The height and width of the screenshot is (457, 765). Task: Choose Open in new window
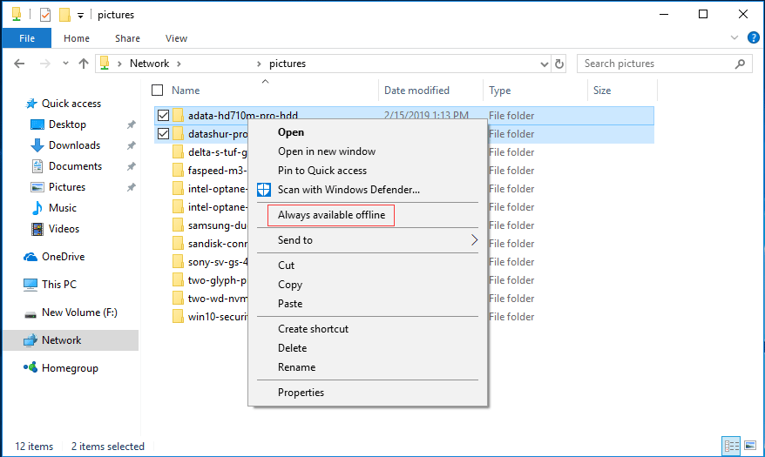(x=327, y=151)
